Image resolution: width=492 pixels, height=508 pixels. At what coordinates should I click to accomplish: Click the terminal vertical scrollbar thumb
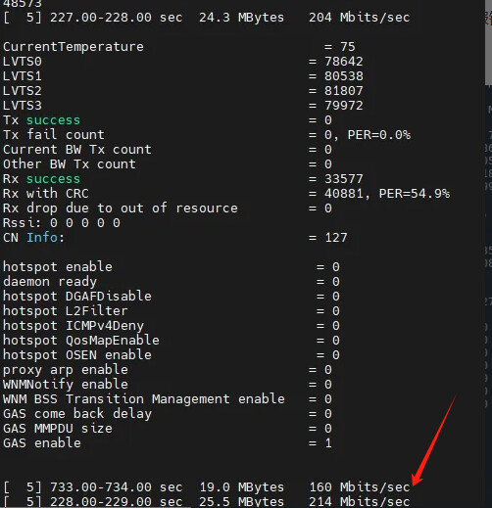tap(489, 42)
